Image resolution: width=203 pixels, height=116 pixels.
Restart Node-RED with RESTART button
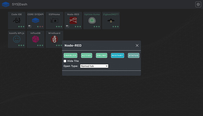point(117,56)
